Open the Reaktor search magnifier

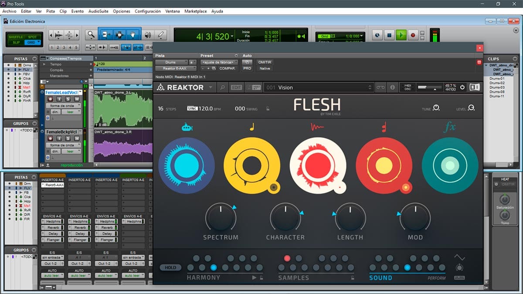[x=222, y=88]
